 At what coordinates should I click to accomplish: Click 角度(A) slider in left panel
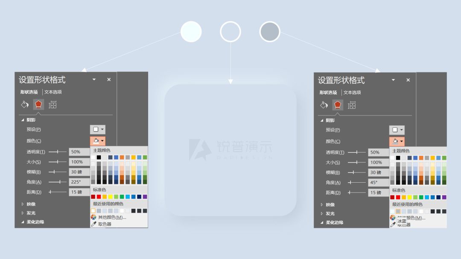58,182
